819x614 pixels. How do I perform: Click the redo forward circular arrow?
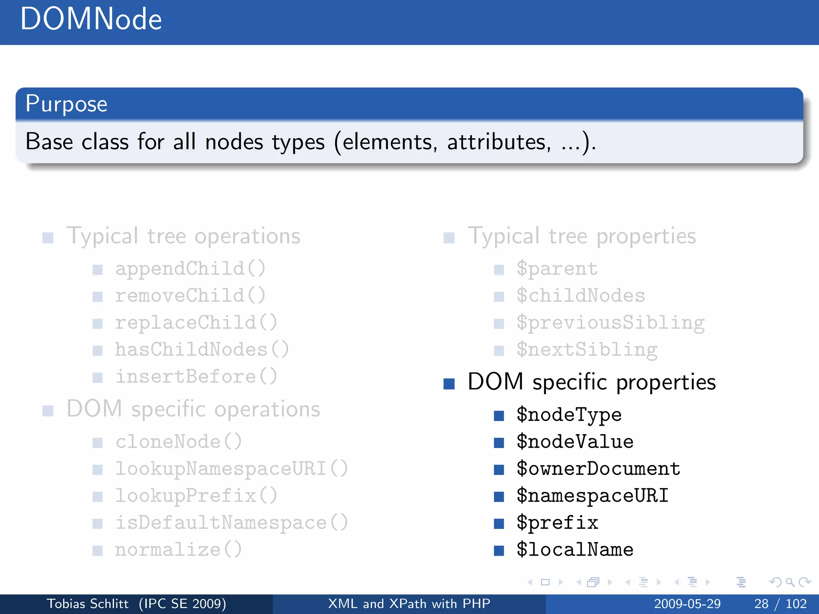tap(804, 582)
